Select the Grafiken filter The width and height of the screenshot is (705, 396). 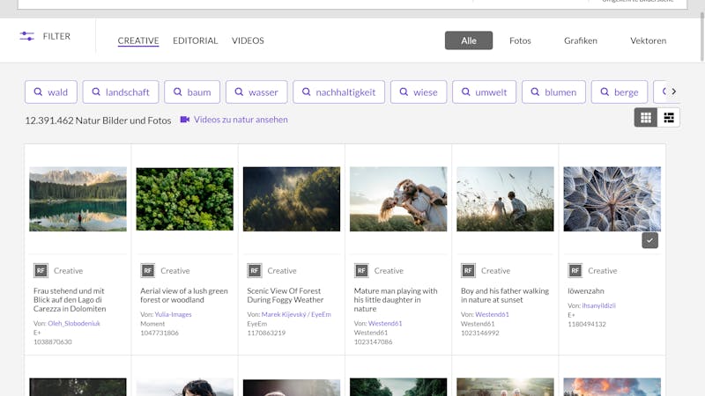[581, 40]
